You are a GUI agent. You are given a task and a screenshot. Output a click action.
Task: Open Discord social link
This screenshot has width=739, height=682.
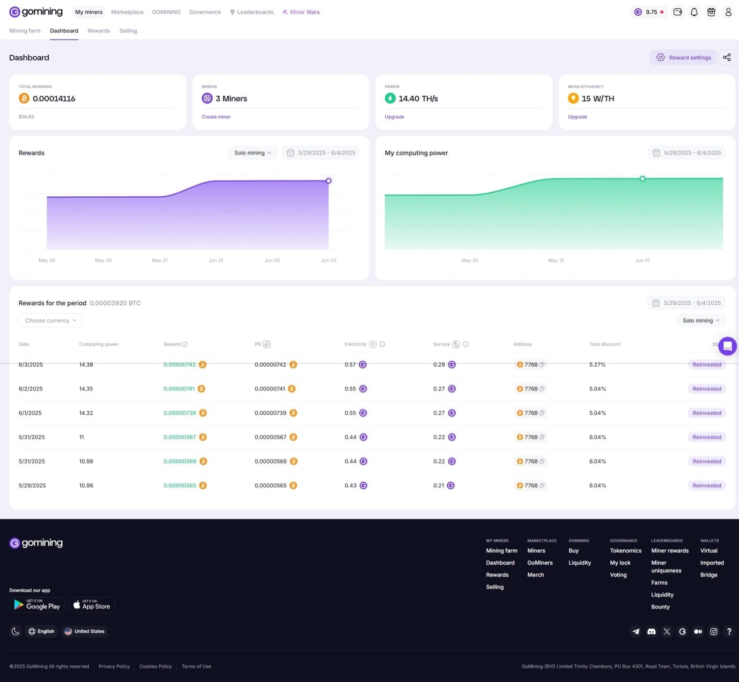pos(651,631)
